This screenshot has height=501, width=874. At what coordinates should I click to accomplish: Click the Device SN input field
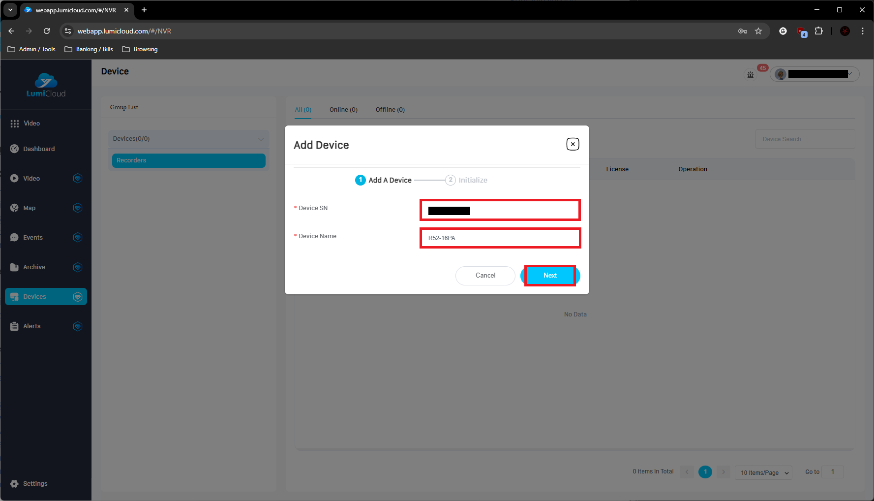click(500, 210)
